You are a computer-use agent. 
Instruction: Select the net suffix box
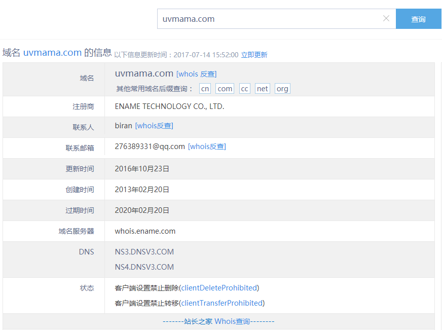click(x=262, y=89)
